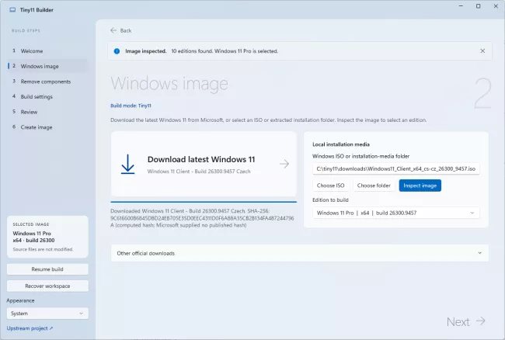The image size is (505, 340).
Task: Click the Recover workspace button
Action: click(x=47, y=286)
